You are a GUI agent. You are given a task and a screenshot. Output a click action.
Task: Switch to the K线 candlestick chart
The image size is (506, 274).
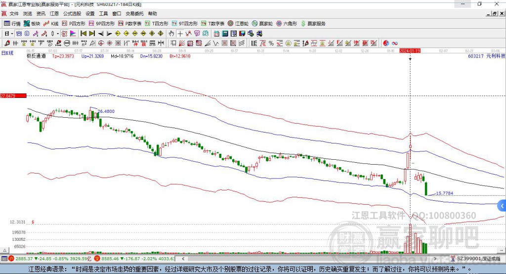tap(51, 24)
